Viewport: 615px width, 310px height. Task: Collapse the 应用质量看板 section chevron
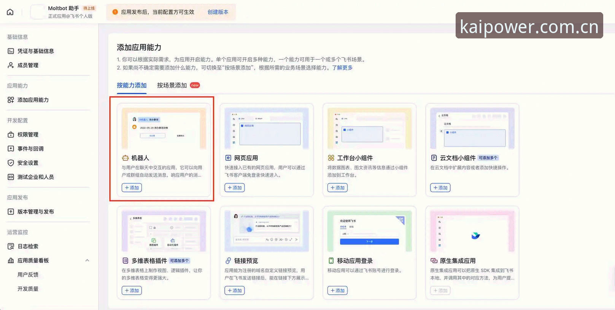[87, 260]
